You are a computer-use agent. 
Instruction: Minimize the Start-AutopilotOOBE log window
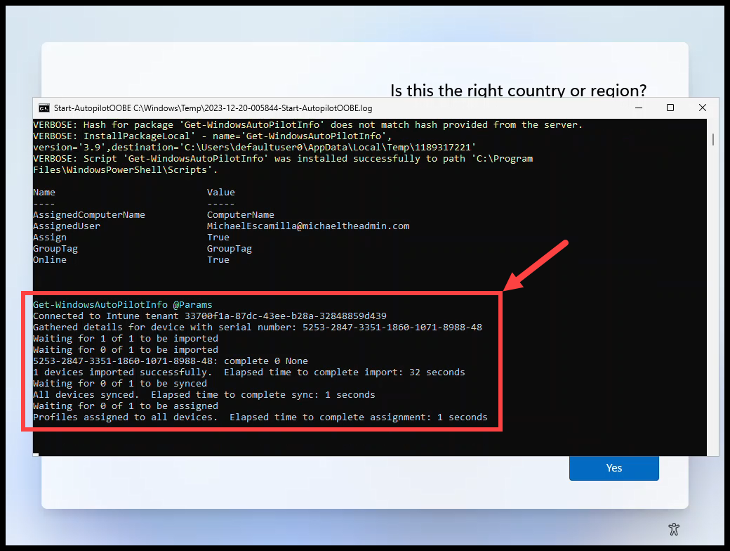point(639,108)
